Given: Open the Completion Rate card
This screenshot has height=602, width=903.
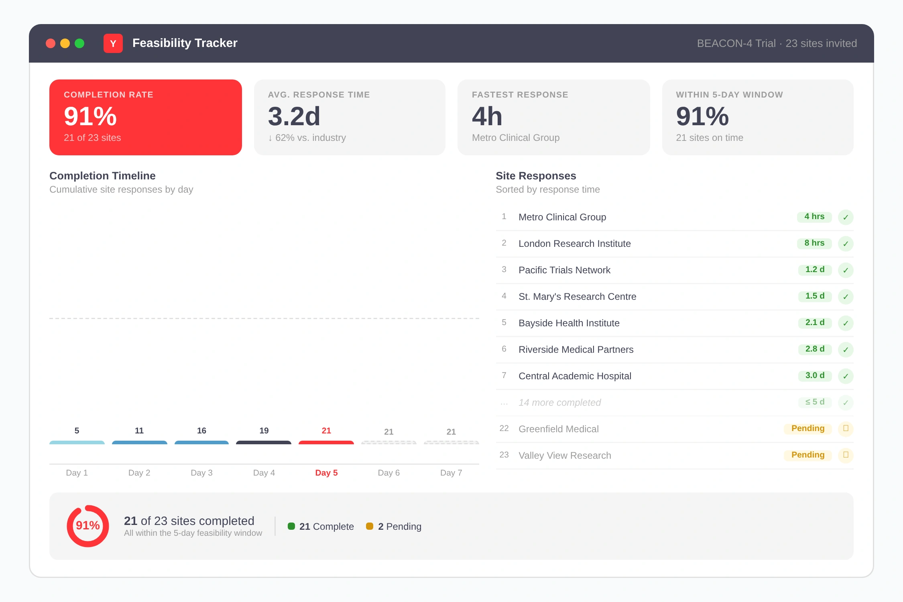Looking at the screenshot, I should [x=145, y=117].
